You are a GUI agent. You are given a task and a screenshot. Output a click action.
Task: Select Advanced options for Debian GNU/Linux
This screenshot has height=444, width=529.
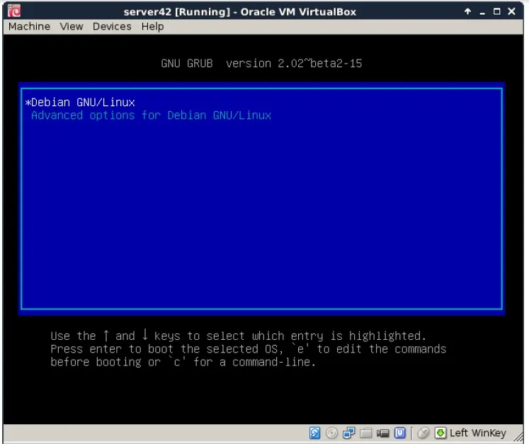click(x=151, y=115)
